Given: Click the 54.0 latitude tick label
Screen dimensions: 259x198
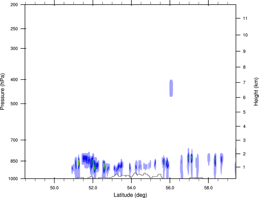Looking at the screenshot, I should click(131, 188).
